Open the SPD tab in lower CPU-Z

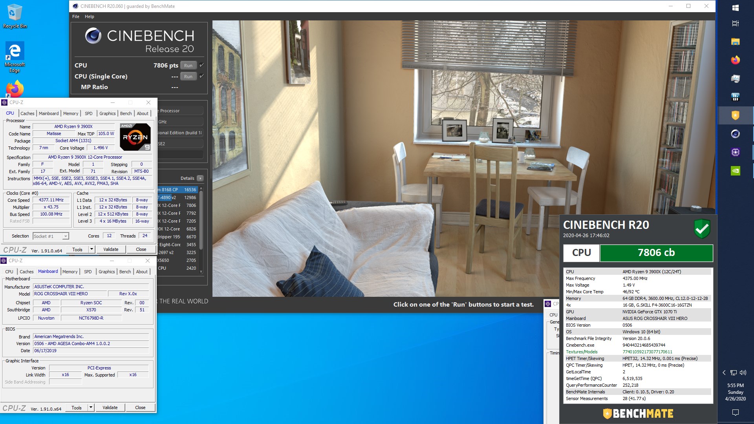[88, 272]
